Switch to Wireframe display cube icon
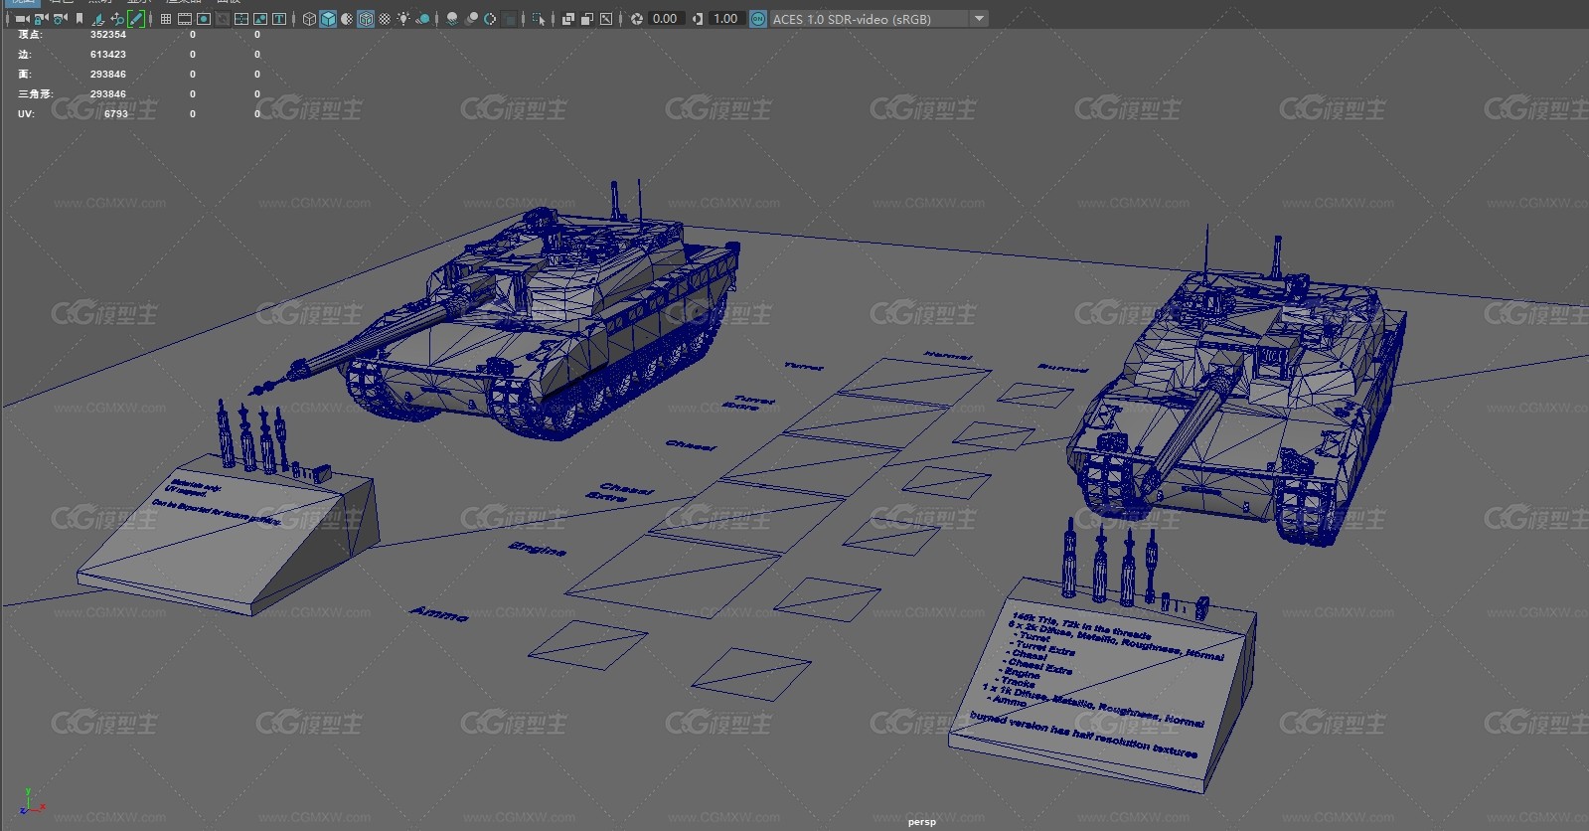The image size is (1589, 831). point(309,19)
